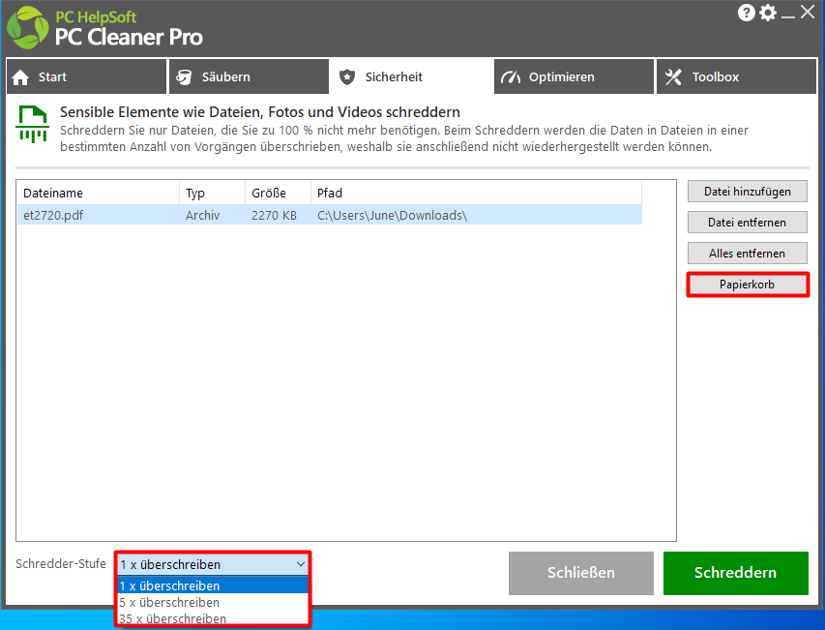Open the help question mark icon
Image resolution: width=825 pixels, height=630 pixels.
(x=746, y=13)
